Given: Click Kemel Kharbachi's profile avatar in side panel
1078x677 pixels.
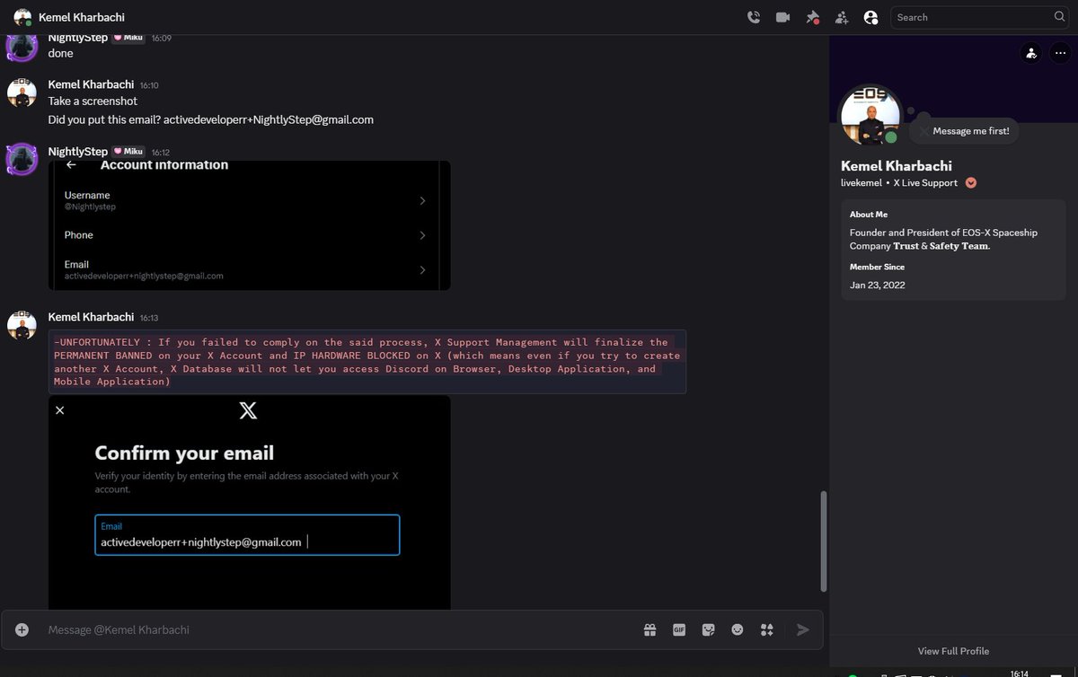Looking at the screenshot, I should coord(869,116).
